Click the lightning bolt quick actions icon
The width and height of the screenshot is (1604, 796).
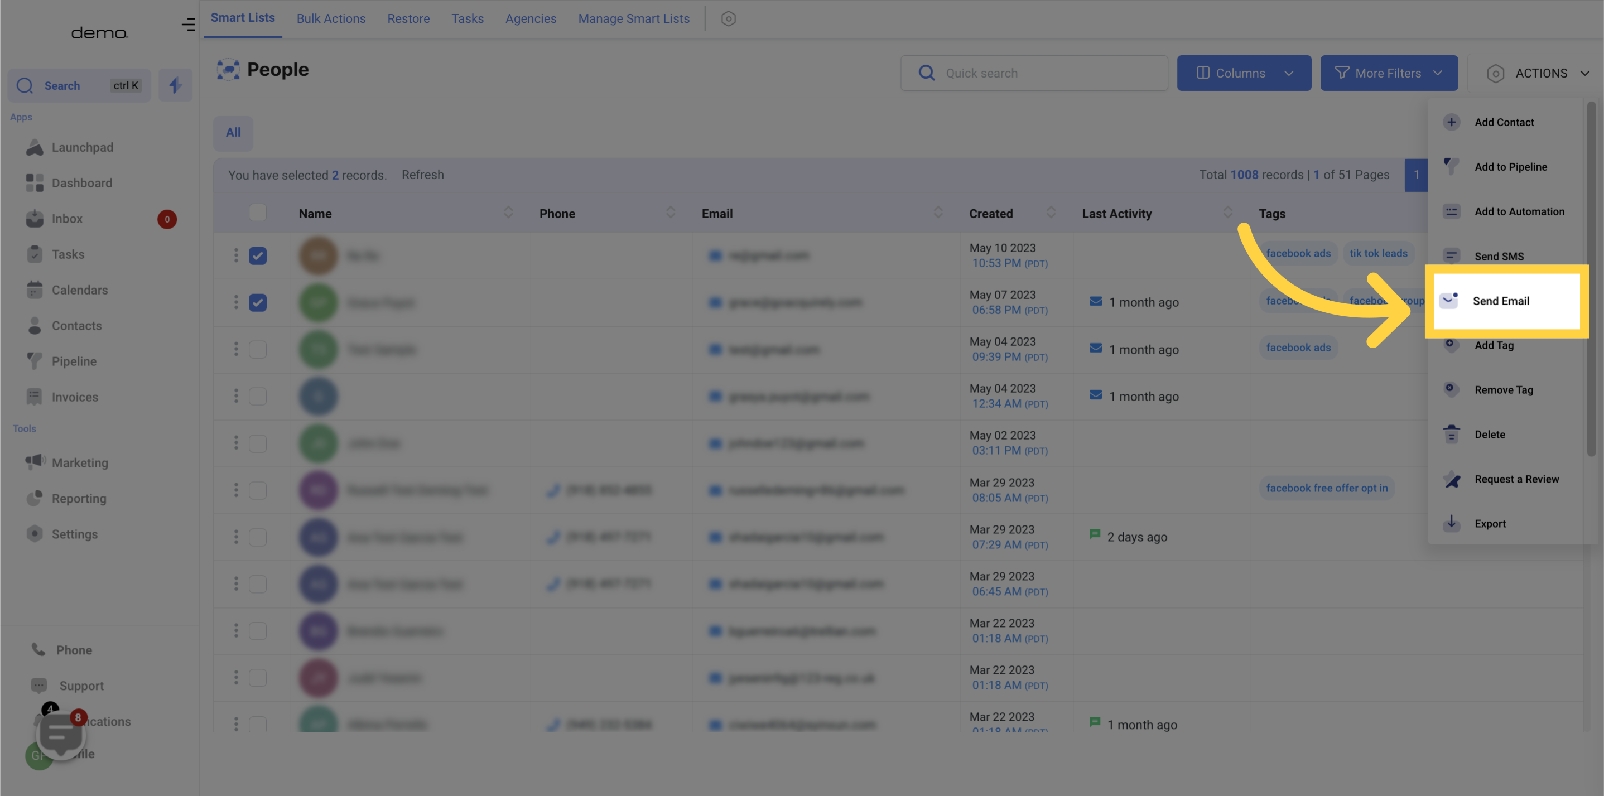click(175, 85)
